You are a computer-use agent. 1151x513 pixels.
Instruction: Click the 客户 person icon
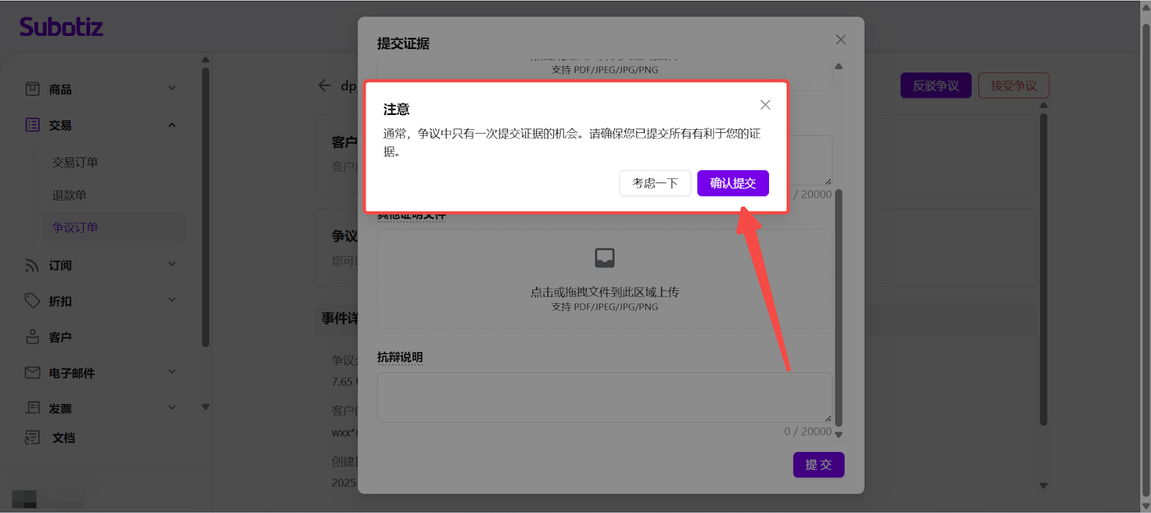click(x=32, y=336)
